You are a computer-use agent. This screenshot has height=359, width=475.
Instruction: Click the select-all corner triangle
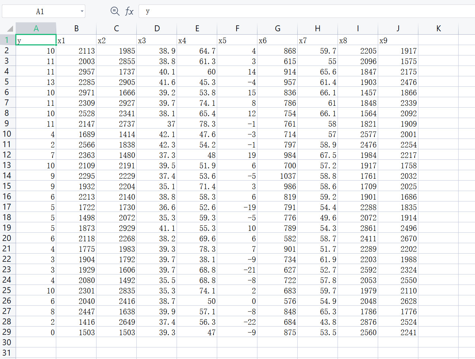click(10, 28)
